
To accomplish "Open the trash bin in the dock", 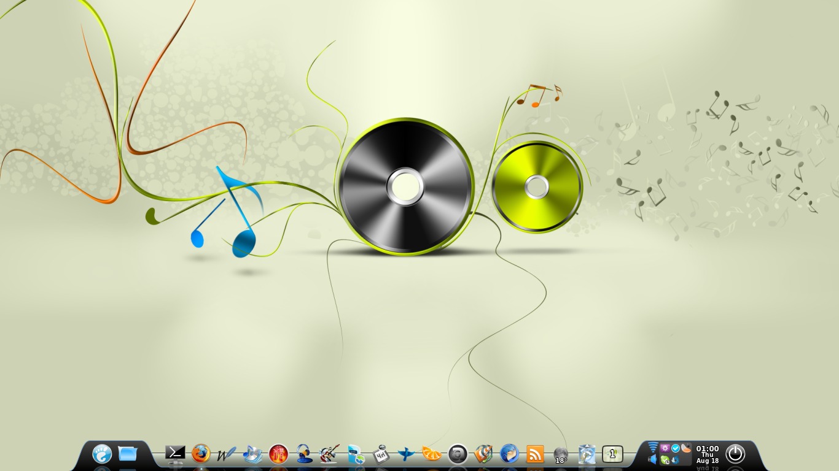I will pyautogui.click(x=587, y=454).
